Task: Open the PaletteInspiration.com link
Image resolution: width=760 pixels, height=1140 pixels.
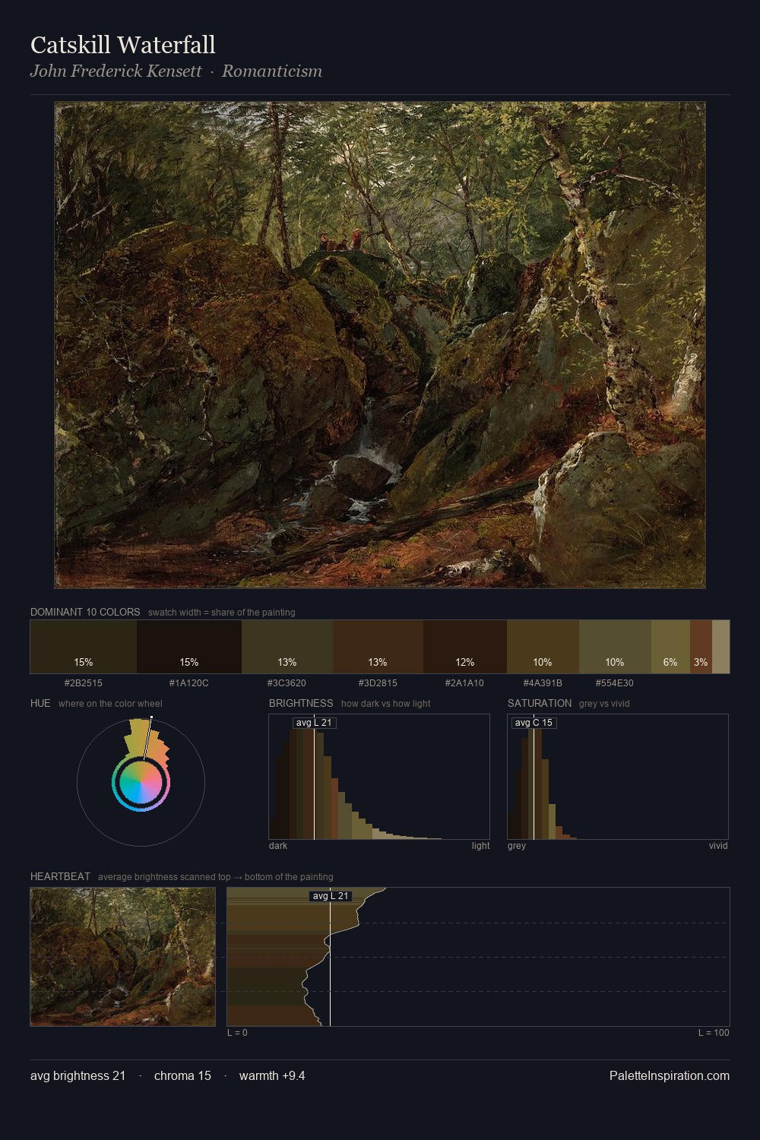Action: point(670,1075)
